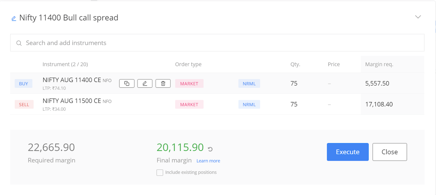The image size is (436, 195).
Task: Click margin value 17,108.40
Action: coord(379,104)
